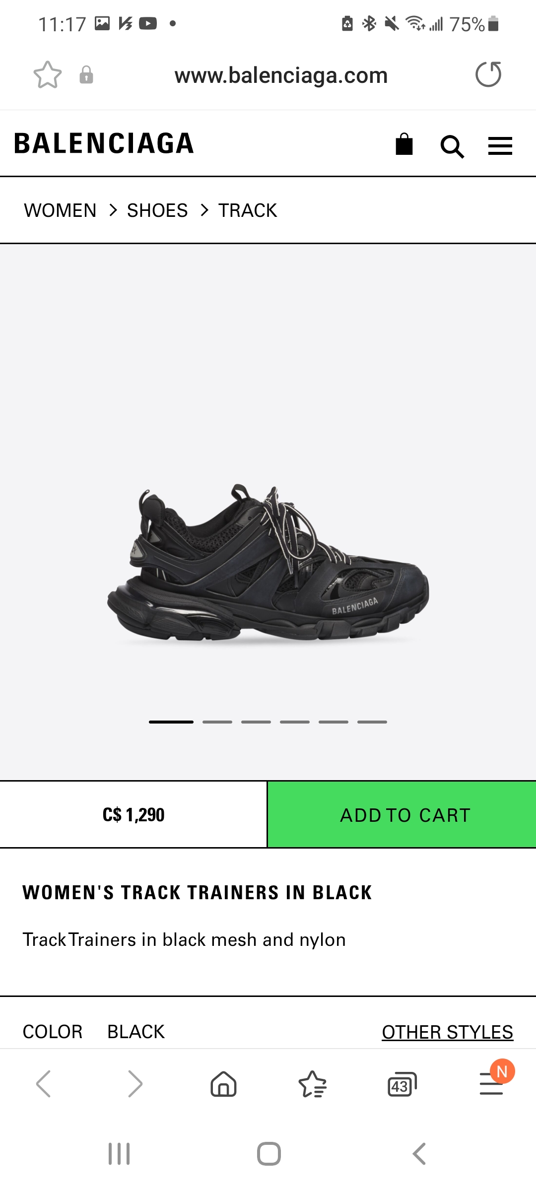Jump to second product image indicator
Screen dimensions: 536x1191
(217, 722)
